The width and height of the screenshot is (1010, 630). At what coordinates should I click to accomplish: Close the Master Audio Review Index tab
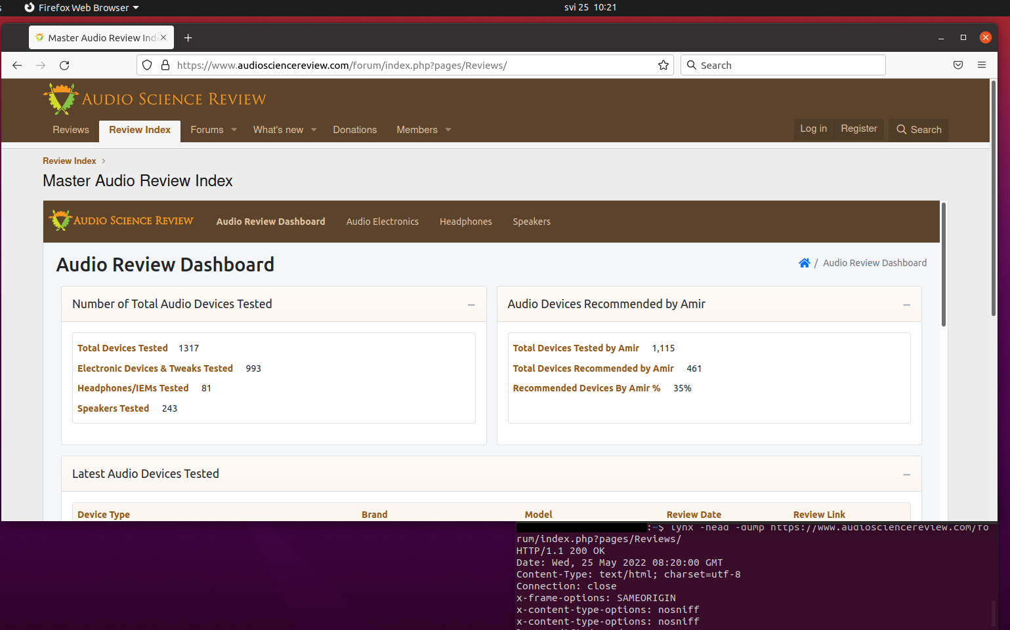pos(163,37)
